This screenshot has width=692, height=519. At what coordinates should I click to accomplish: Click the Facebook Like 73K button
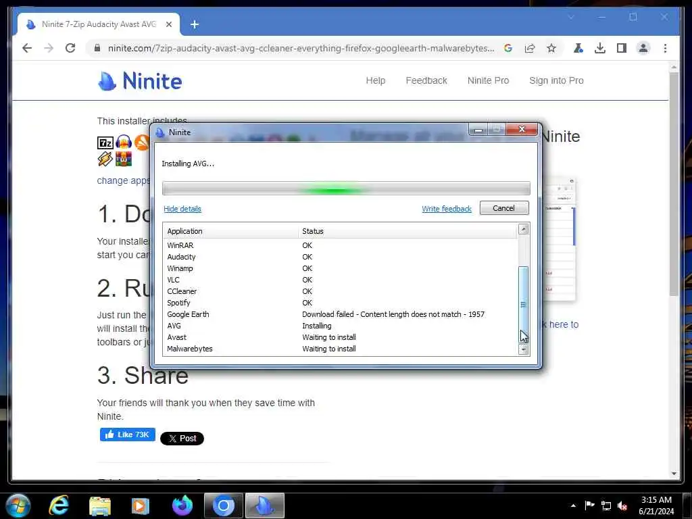click(128, 435)
